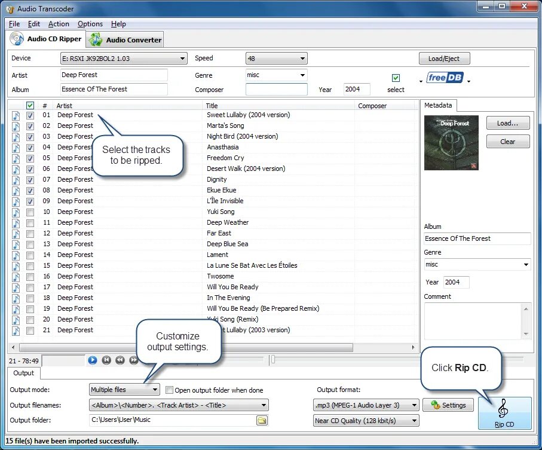Click music note icon for track 21
This screenshot has height=450, width=542.
16,330
